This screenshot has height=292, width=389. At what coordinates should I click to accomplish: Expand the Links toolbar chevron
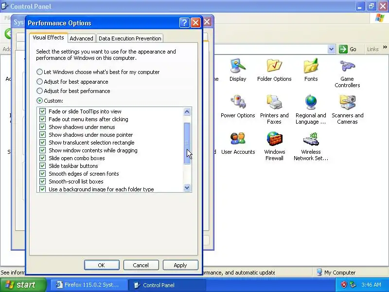tap(385, 47)
